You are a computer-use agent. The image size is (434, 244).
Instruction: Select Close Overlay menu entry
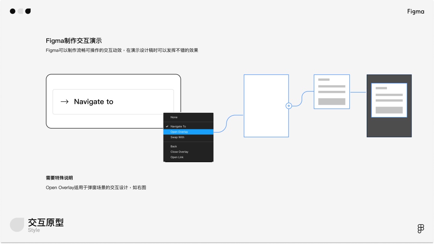179,152
